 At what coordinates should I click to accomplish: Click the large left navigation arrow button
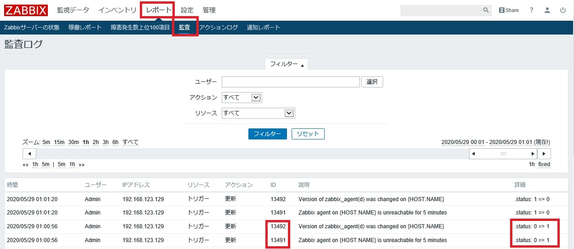pyautogui.click(x=29, y=154)
